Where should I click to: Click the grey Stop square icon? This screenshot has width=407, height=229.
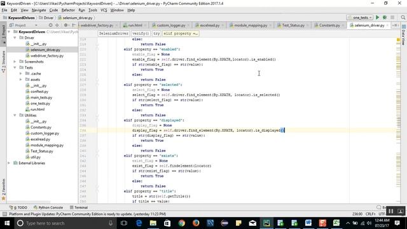tap(392, 17)
